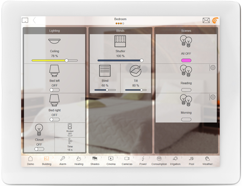
Task: Click the Shutter blinds icon
Action: pos(120,41)
